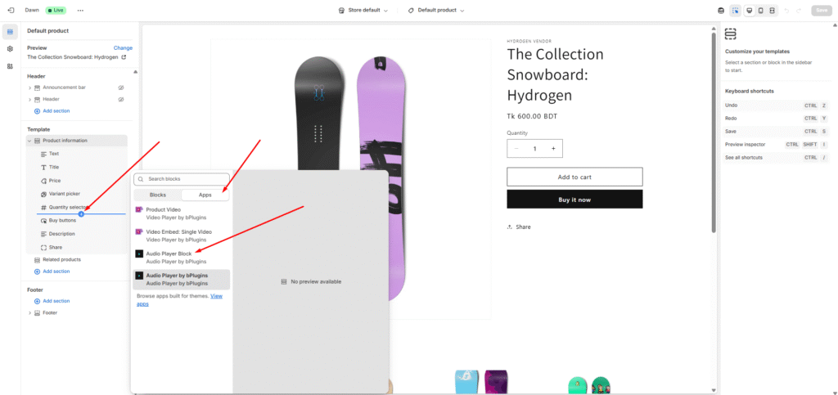Switch to mobile preview icon
838x395 pixels.
761,11
